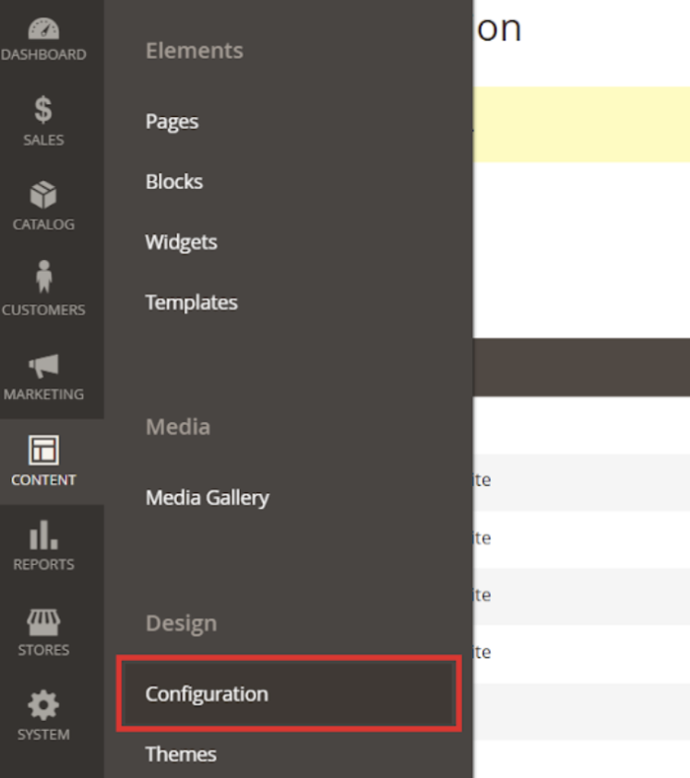This screenshot has height=778, width=690.
Task: Open the Sales dollar icon
Action: coord(43,109)
